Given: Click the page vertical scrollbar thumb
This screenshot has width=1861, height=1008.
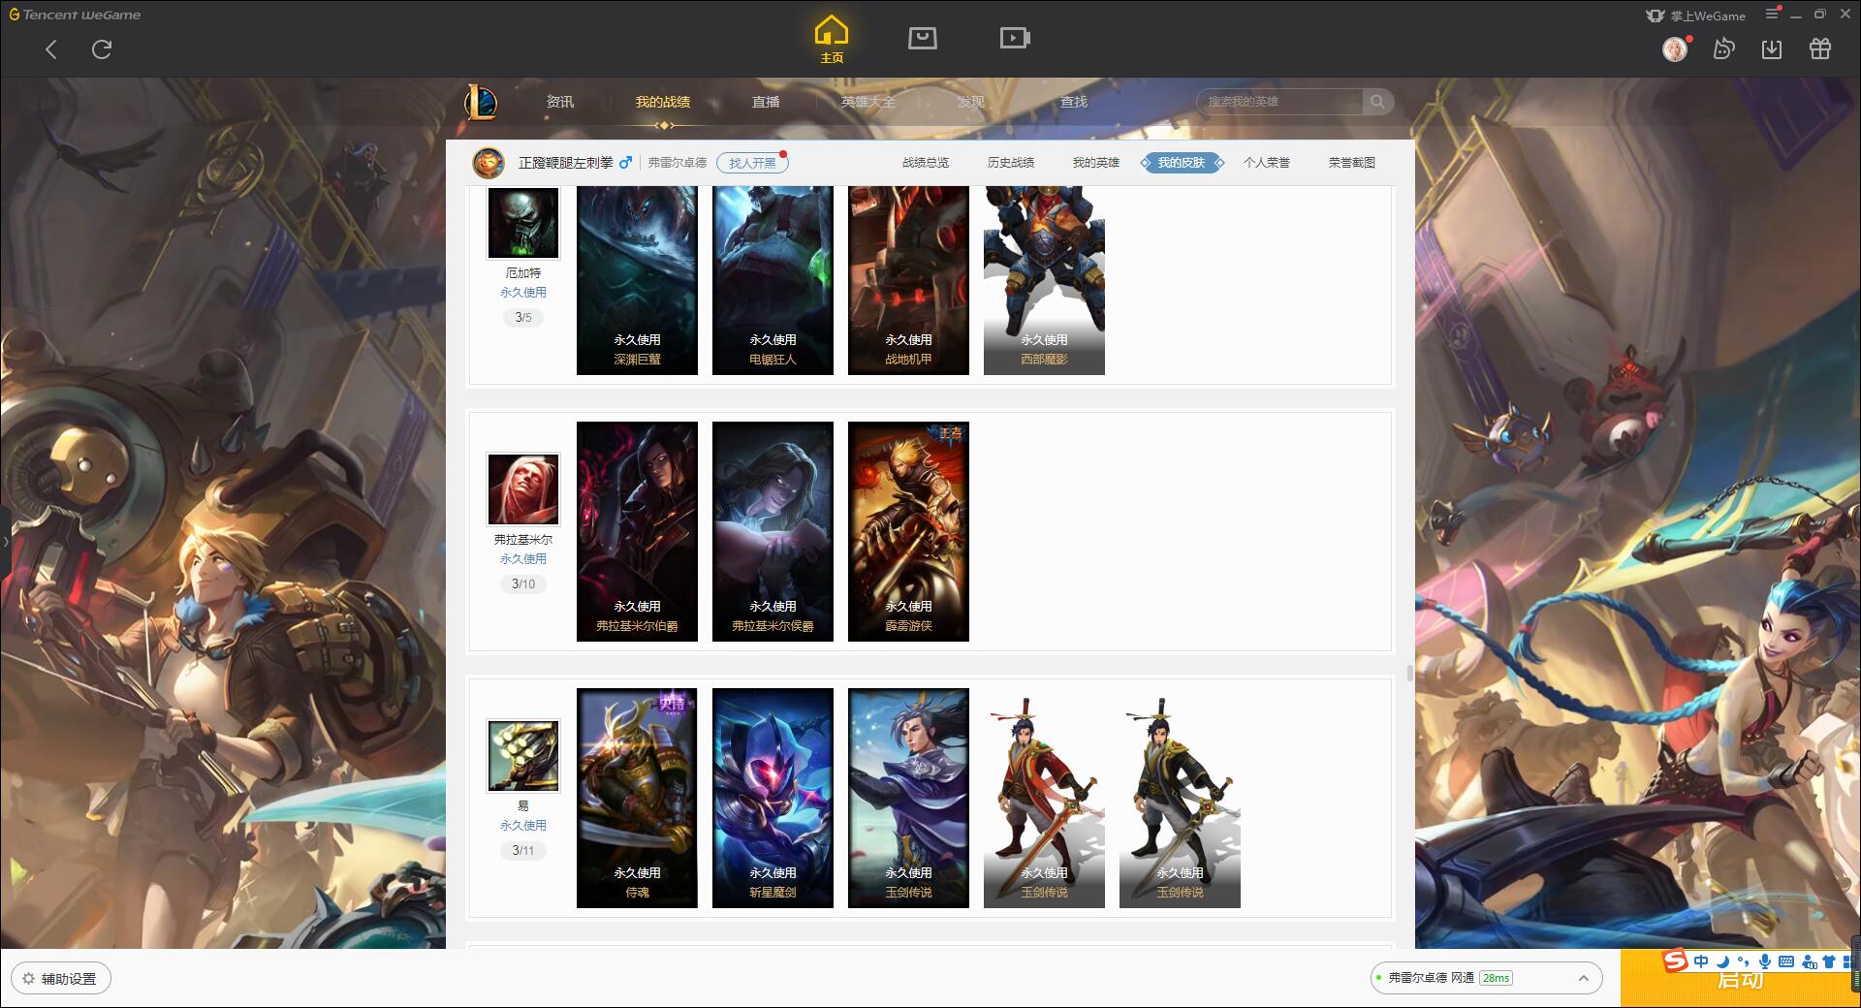Looking at the screenshot, I should coord(1409,674).
